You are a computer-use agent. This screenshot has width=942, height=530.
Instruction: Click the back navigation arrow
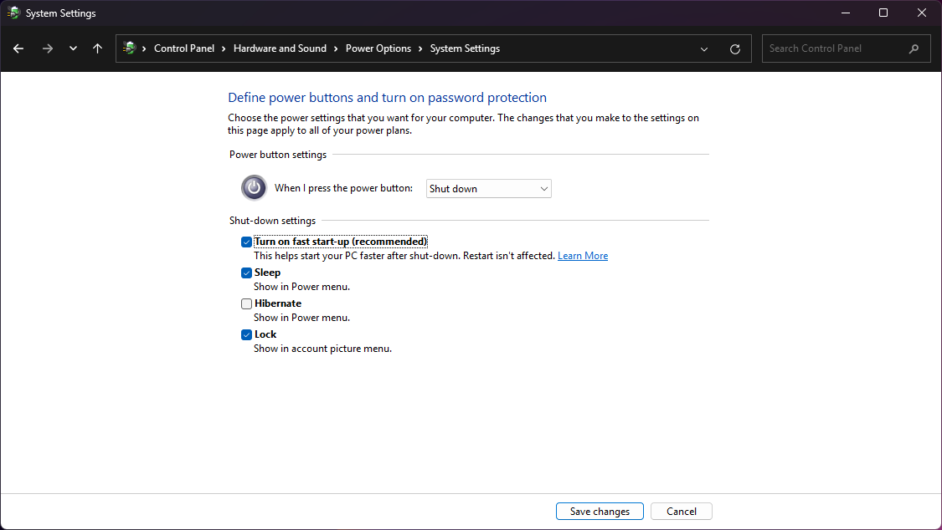pyautogui.click(x=18, y=48)
